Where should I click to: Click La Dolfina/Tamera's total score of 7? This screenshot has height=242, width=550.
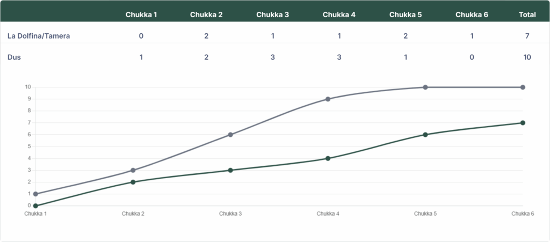[527, 36]
